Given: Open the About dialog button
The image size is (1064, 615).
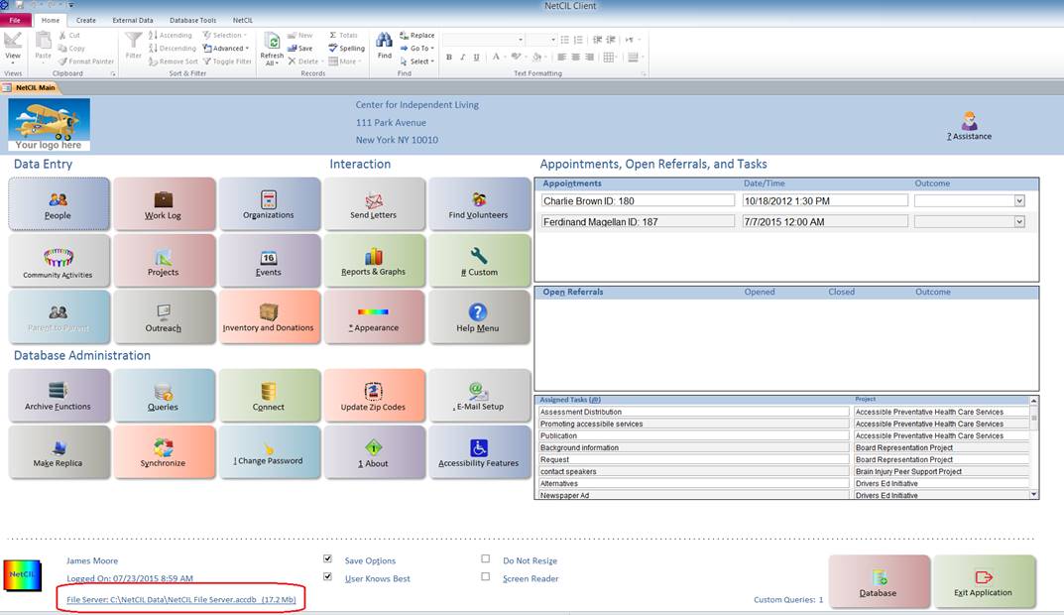Looking at the screenshot, I should click(x=374, y=452).
